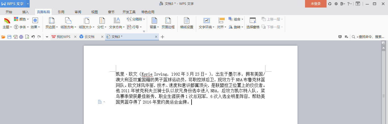Screen dimensions: 388x124
Task: Switch to the 审阅 tab
Action: (78, 12)
